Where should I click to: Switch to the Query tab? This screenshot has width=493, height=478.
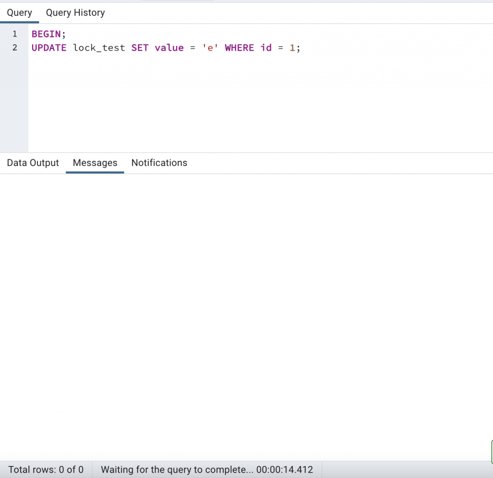(19, 13)
